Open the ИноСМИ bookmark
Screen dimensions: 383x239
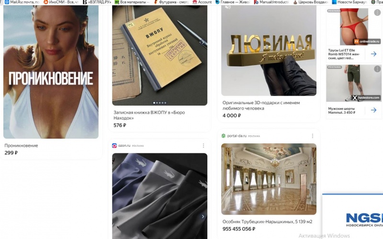pos(61,2)
